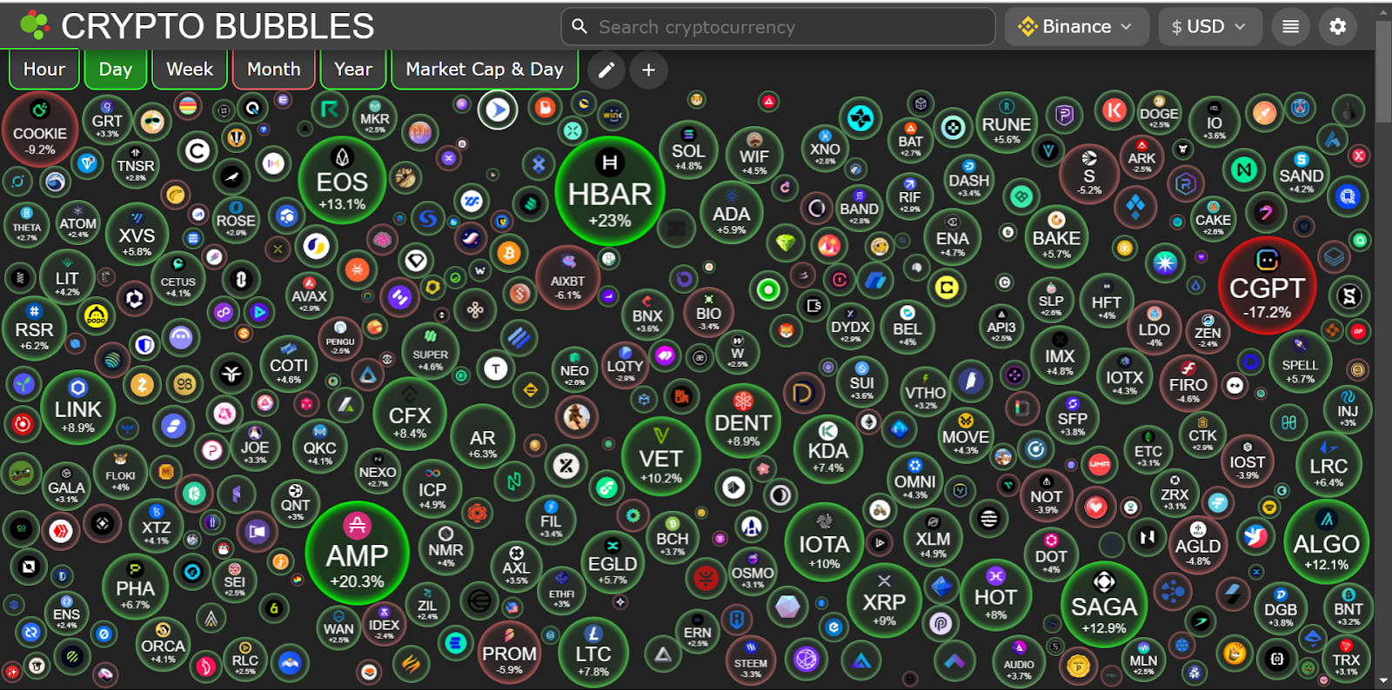Select the DOT +4% bubble
Screen dimensions: 1392x690
(1051, 553)
